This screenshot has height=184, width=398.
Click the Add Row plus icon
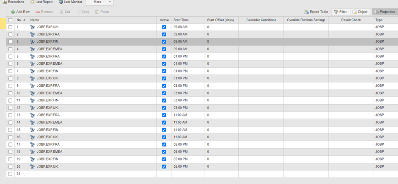(13, 12)
